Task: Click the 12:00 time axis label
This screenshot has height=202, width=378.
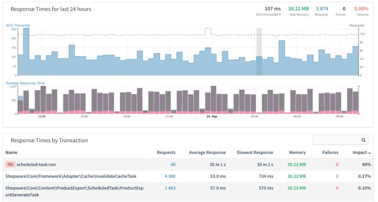Action: pyautogui.click(x=42, y=117)
